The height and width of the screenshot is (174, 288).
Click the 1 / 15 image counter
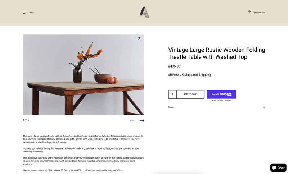click(x=26, y=120)
